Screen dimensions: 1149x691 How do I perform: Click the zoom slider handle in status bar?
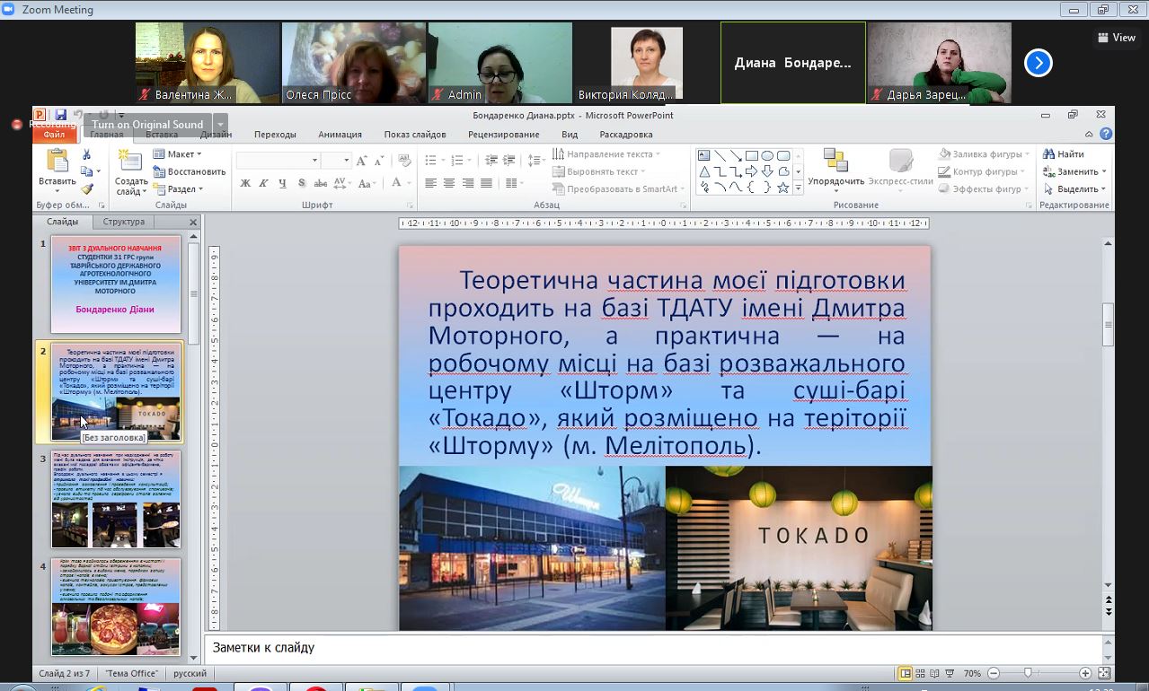pyautogui.click(x=1027, y=673)
